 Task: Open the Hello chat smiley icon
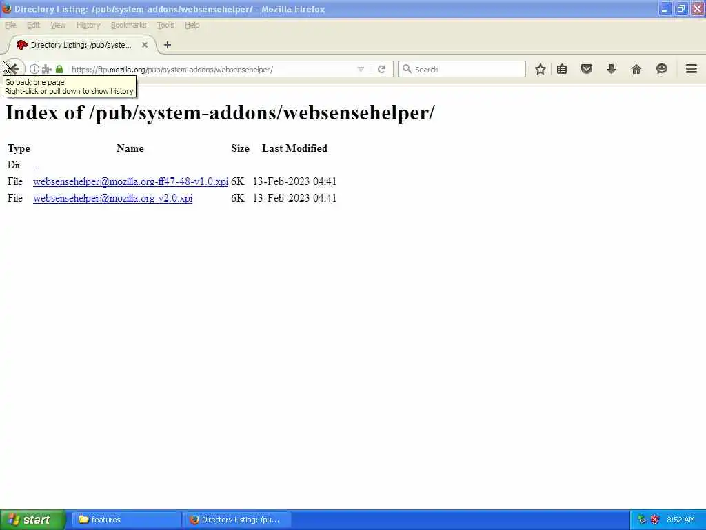(x=661, y=69)
